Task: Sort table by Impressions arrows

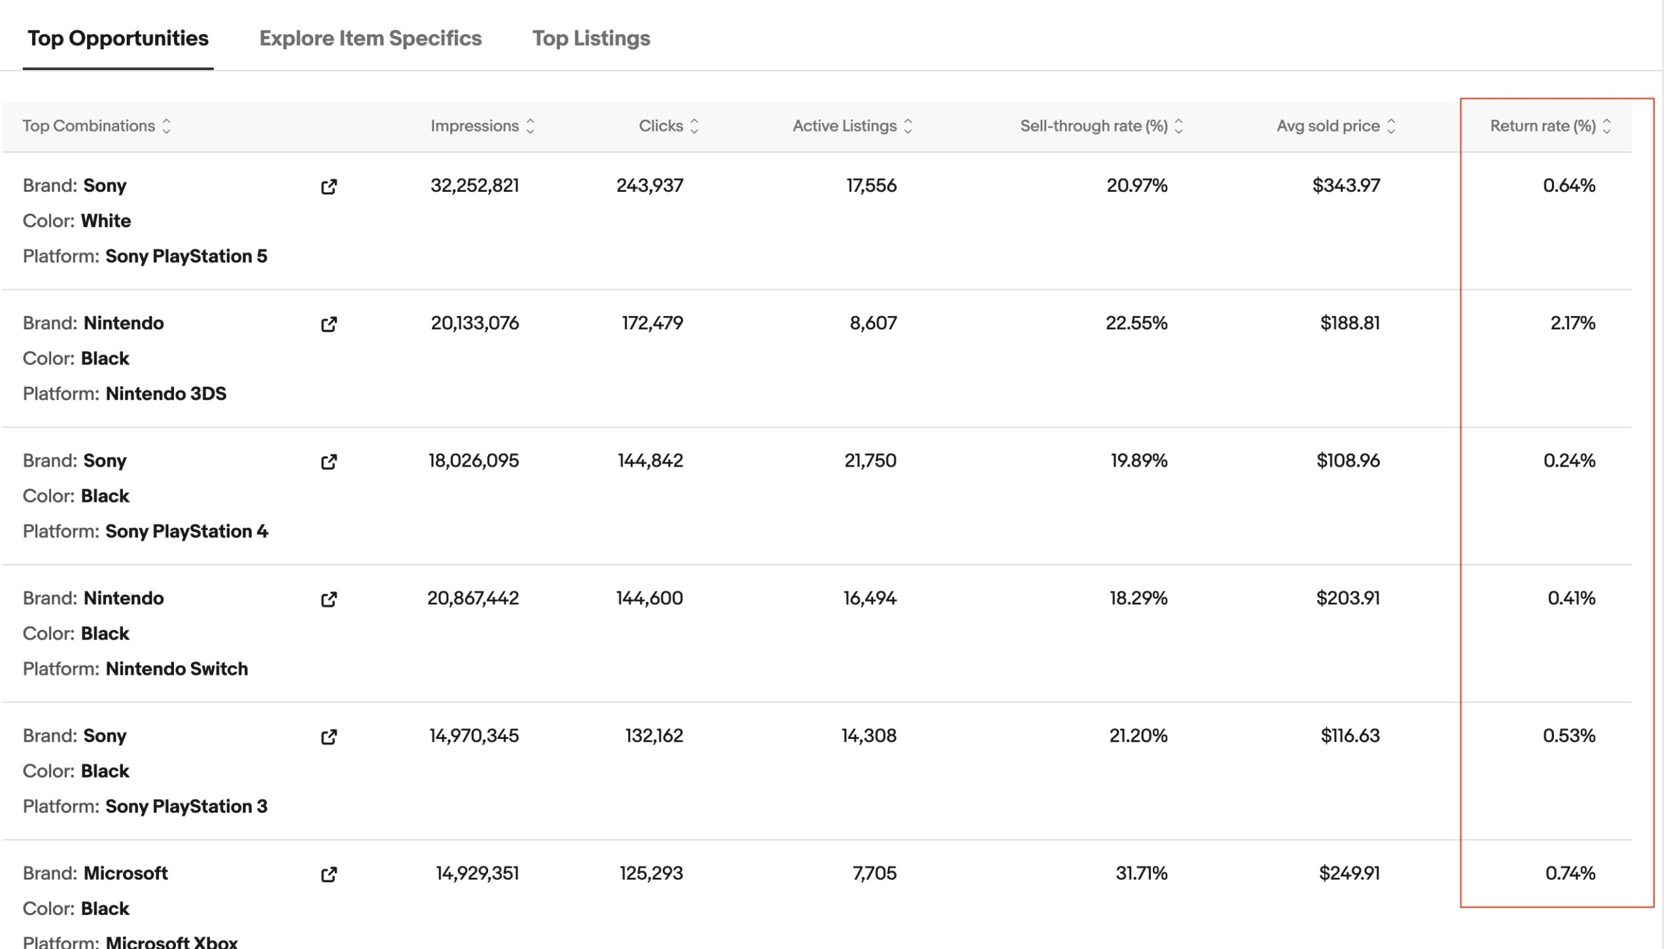Action: (x=530, y=126)
